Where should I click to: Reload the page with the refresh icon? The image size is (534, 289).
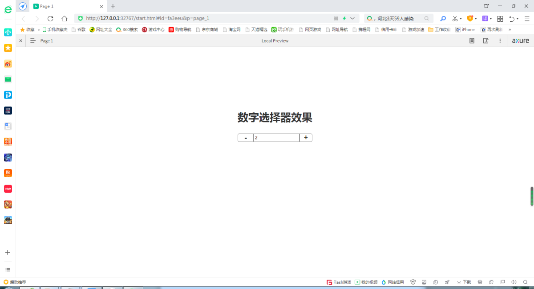[x=50, y=19]
